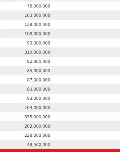Image resolution: width=120 pixels, height=152 pixels.
Task: Click the 82,000,000 entry
Action: [39, 61]
